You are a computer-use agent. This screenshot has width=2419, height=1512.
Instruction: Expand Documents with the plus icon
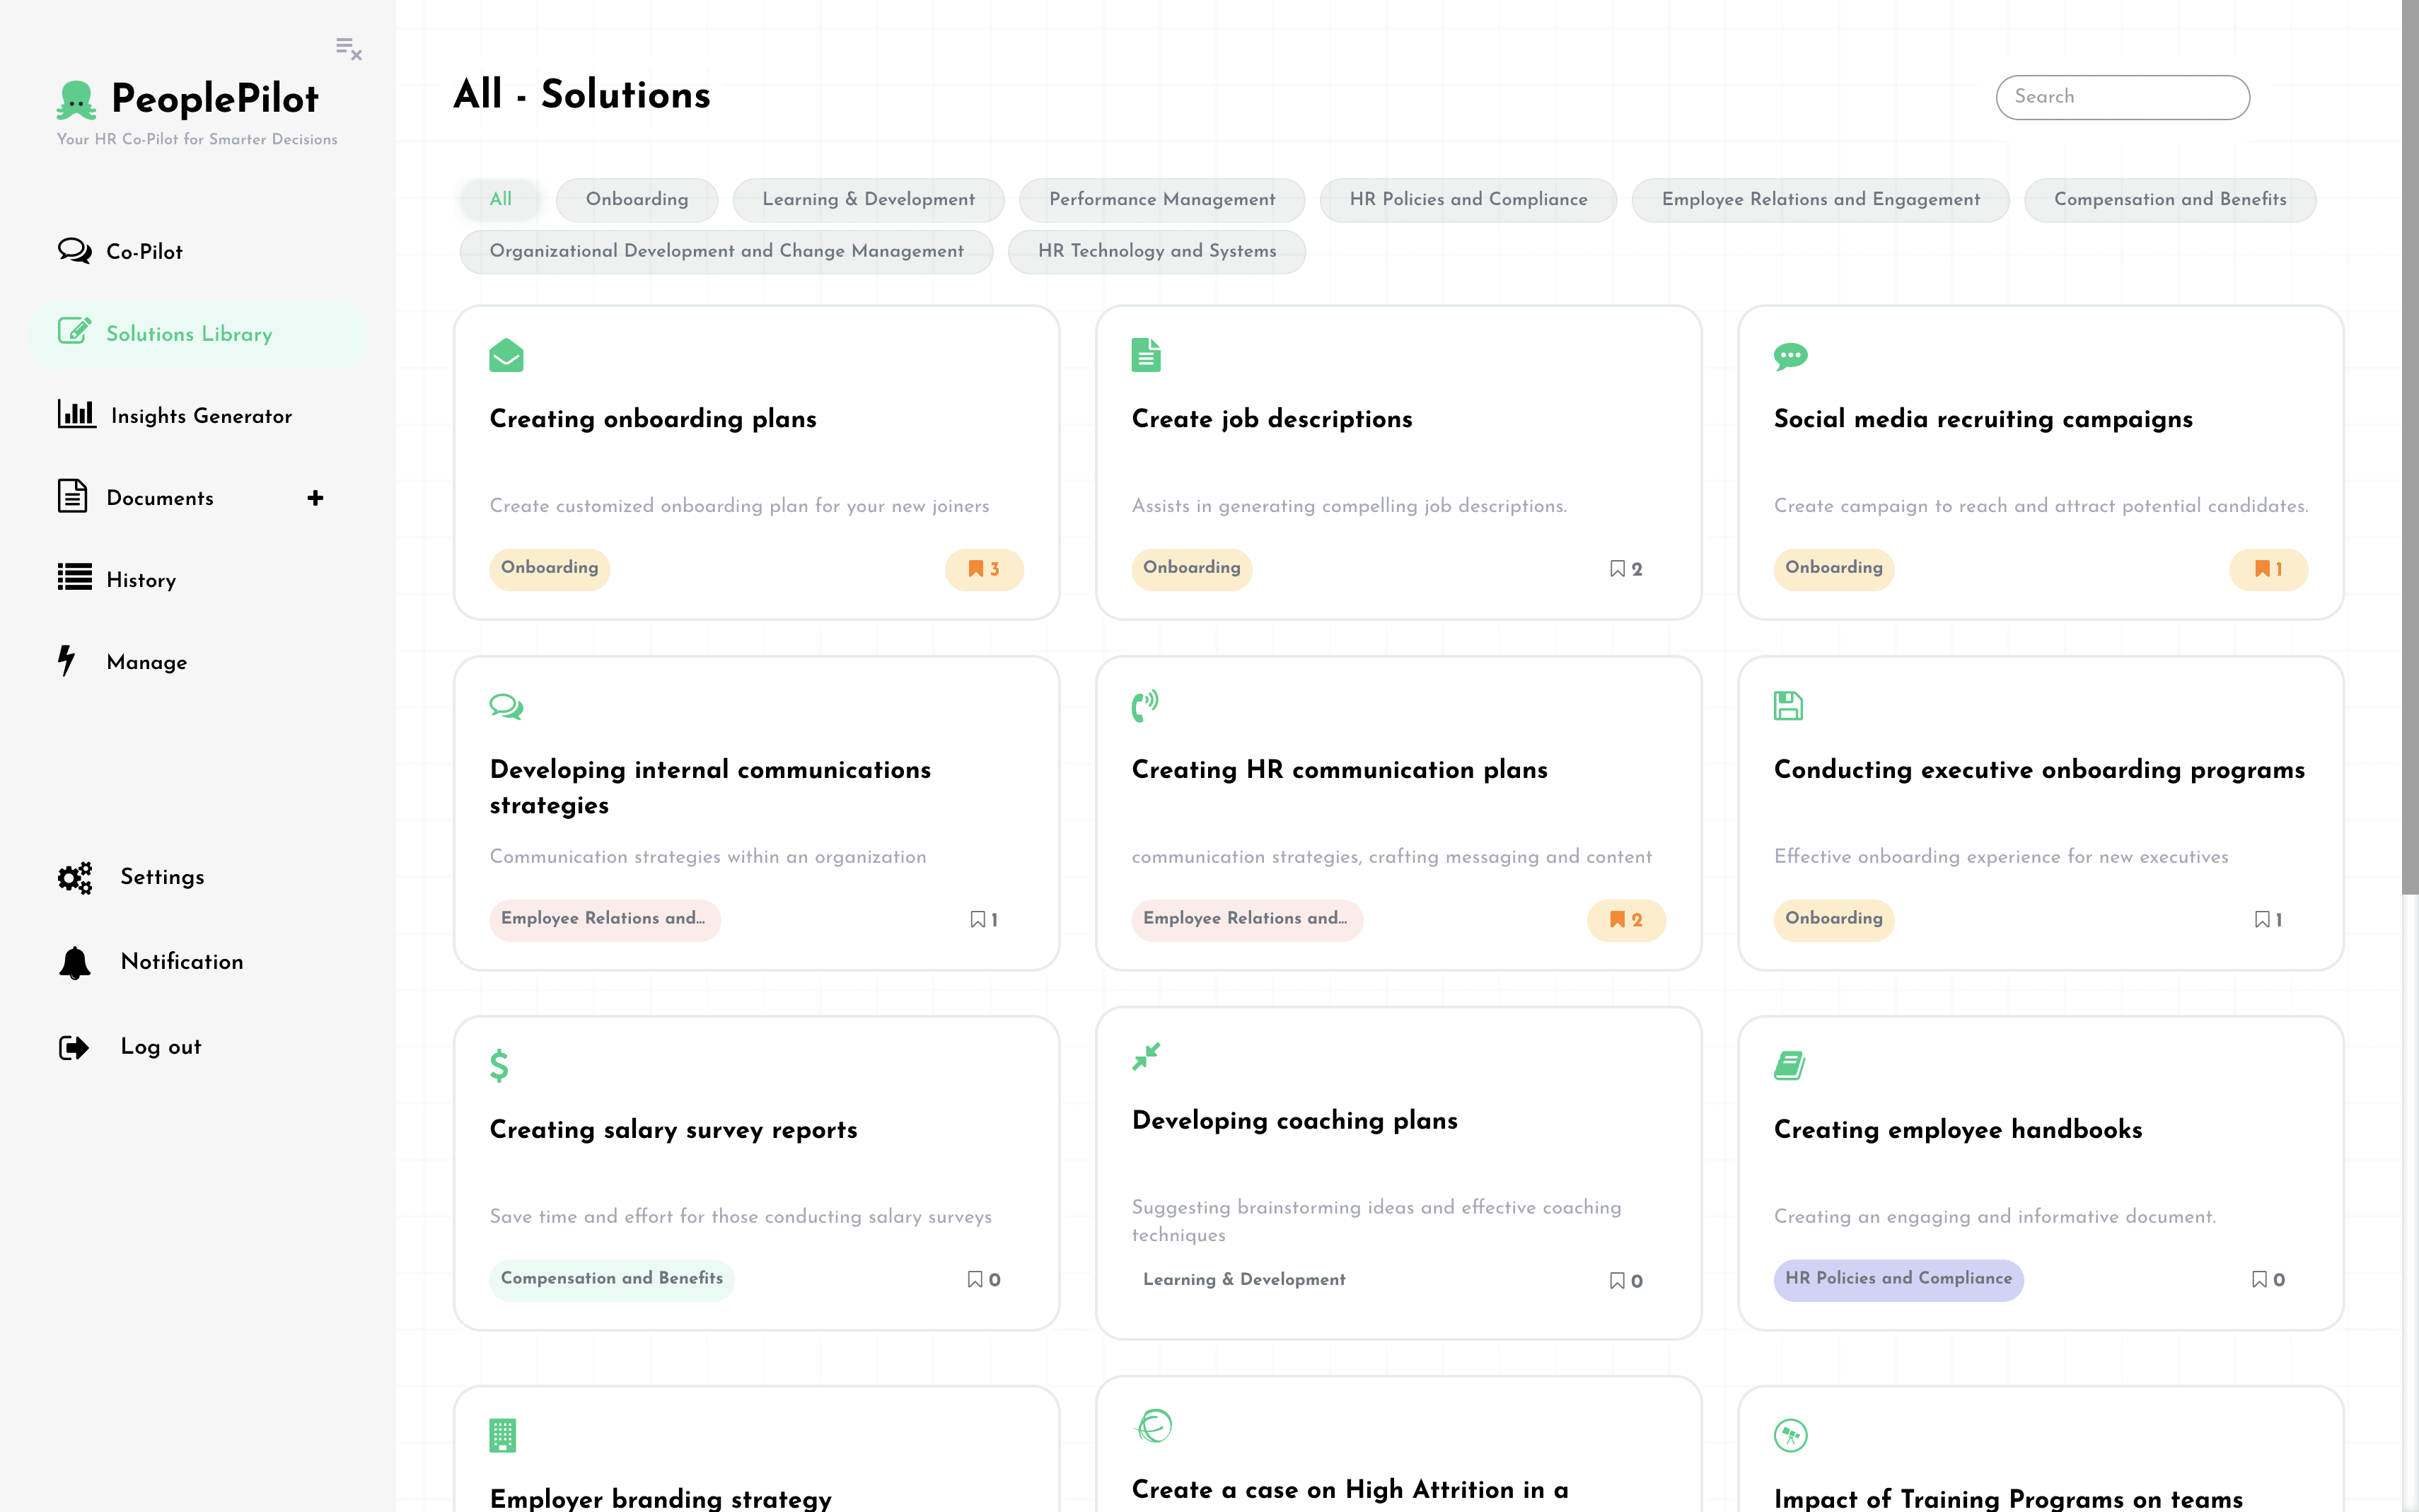point(315,498)
